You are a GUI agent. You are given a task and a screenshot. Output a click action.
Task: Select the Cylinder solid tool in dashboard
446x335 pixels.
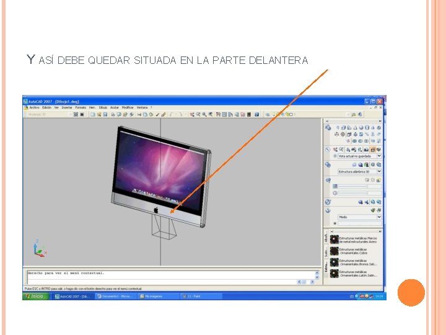pos(367,127)
